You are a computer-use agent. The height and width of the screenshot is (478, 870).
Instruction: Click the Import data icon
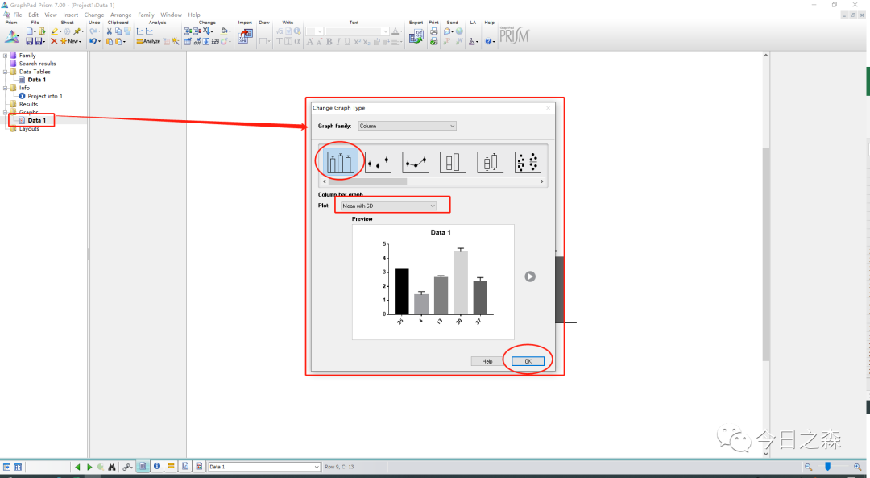245,36
